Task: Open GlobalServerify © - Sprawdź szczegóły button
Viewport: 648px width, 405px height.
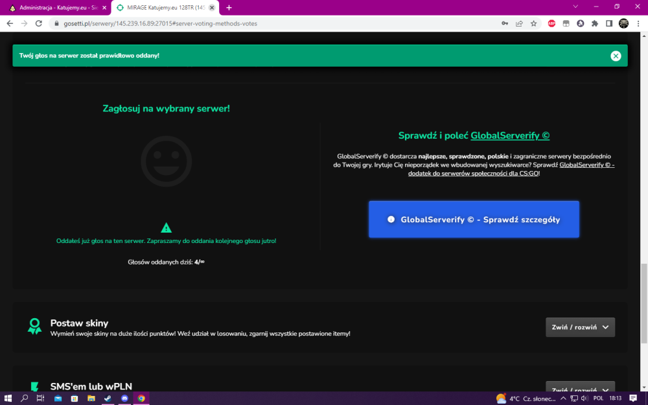Action: coord(474,220)
